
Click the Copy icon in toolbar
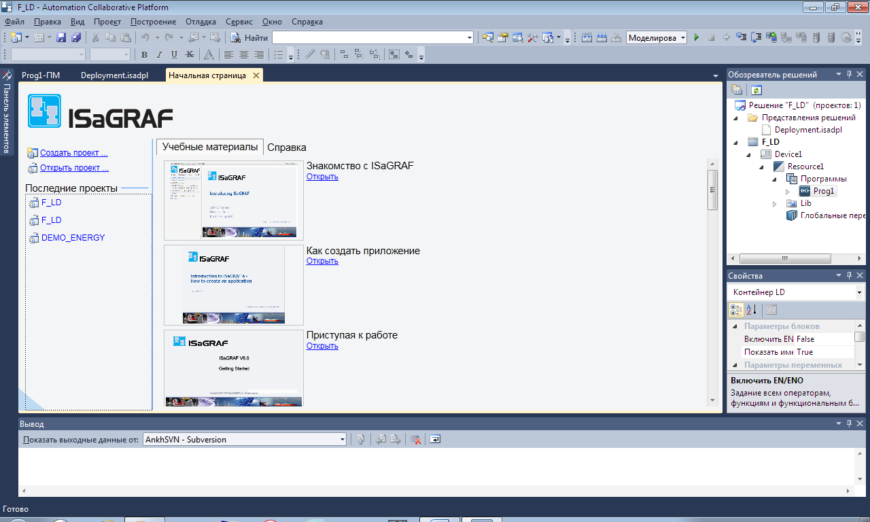[x=110, y=37]
